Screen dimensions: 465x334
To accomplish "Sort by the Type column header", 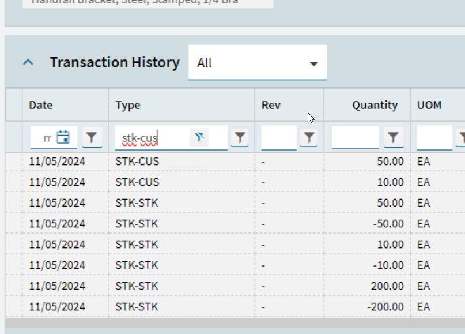I will tap(128, 105).
